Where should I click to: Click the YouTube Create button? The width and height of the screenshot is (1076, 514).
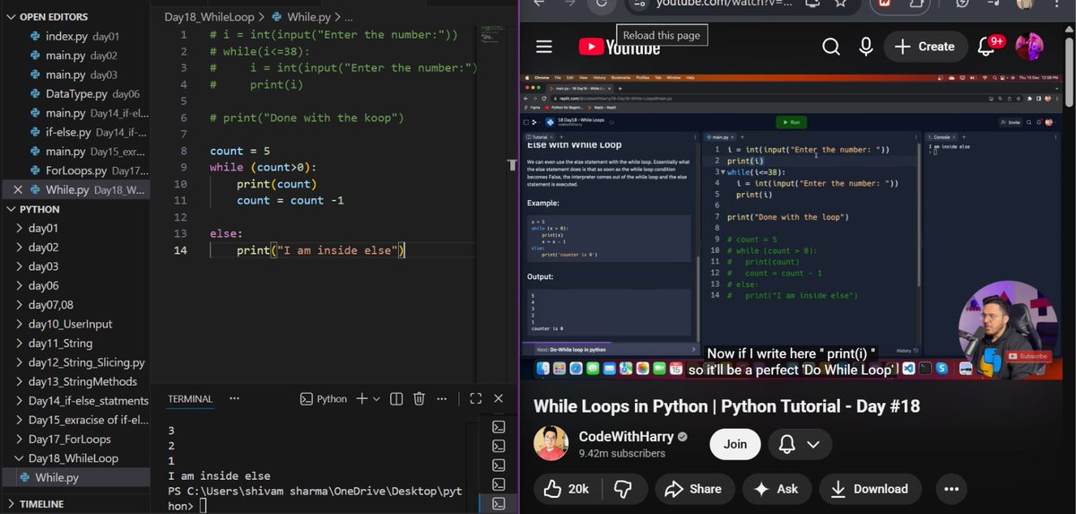pyautogui.click(x=924, y=47)
